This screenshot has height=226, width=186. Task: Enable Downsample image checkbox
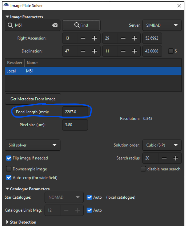[x=9, y=169]
